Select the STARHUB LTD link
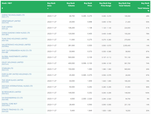The image size is (151, 114). (x=7, y=68)
